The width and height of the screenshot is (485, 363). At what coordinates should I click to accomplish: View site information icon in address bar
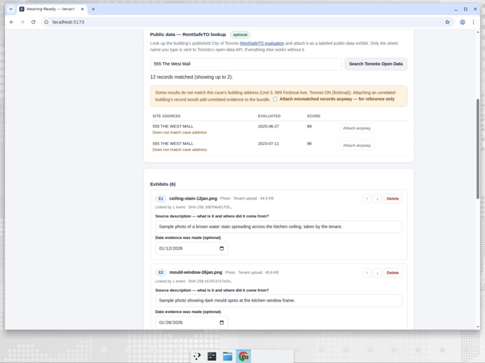[x=46, y=22]
